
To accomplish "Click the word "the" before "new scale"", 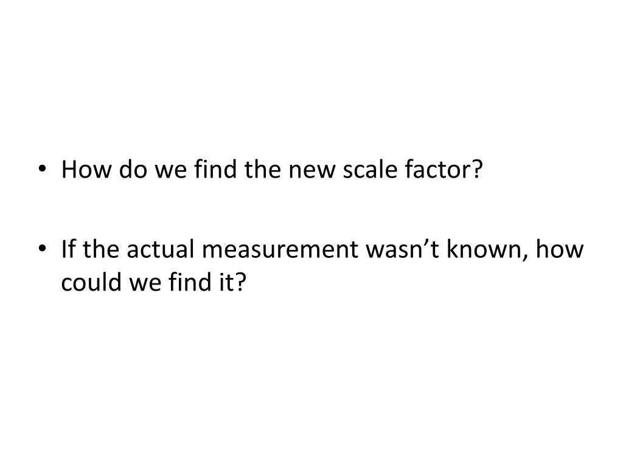I will click(262, 170).
